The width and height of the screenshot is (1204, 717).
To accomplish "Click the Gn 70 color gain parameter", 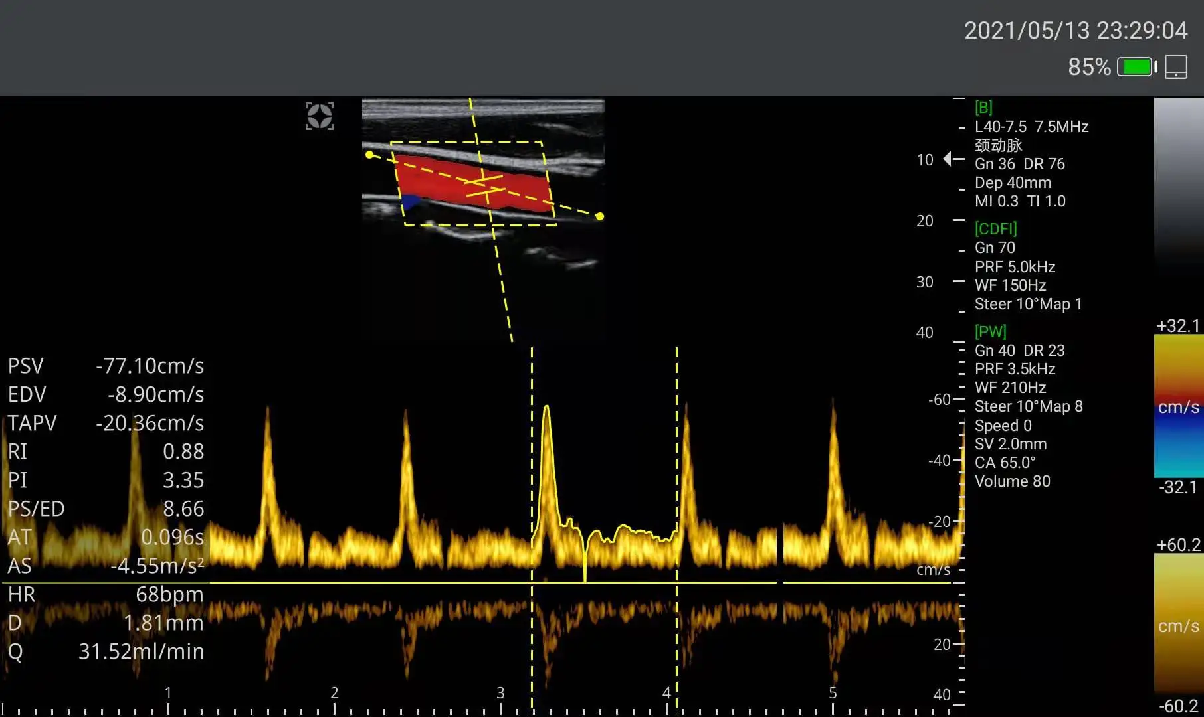I will tap(995, 248).
